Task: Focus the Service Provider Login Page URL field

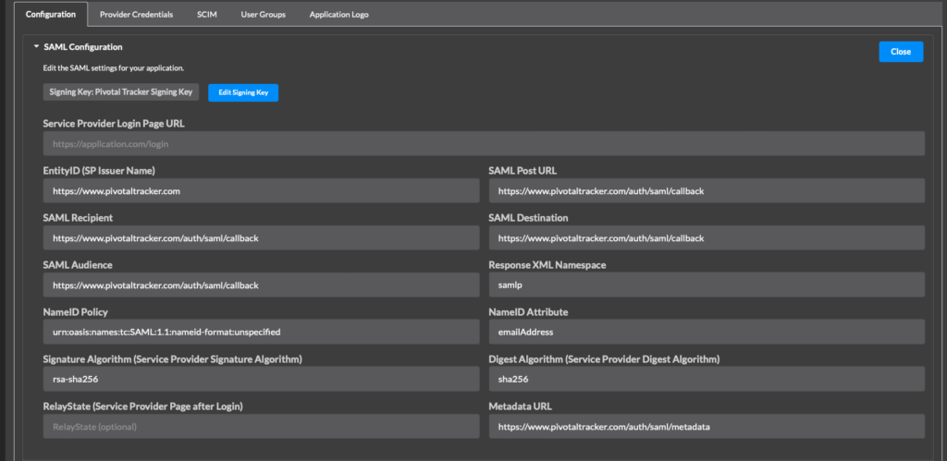Action: tap(484, 143)
